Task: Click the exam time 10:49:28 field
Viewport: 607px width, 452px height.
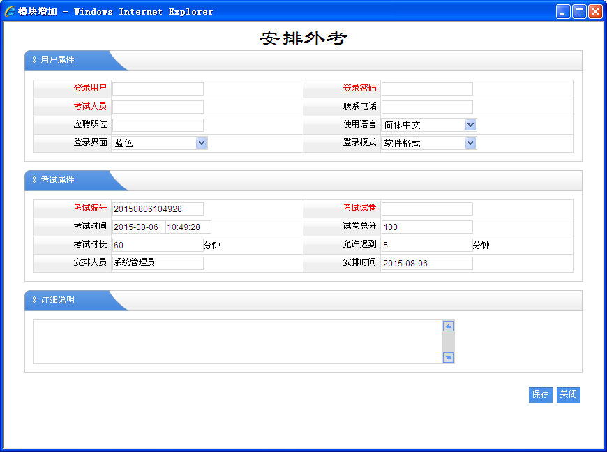Action: (188, 227)
